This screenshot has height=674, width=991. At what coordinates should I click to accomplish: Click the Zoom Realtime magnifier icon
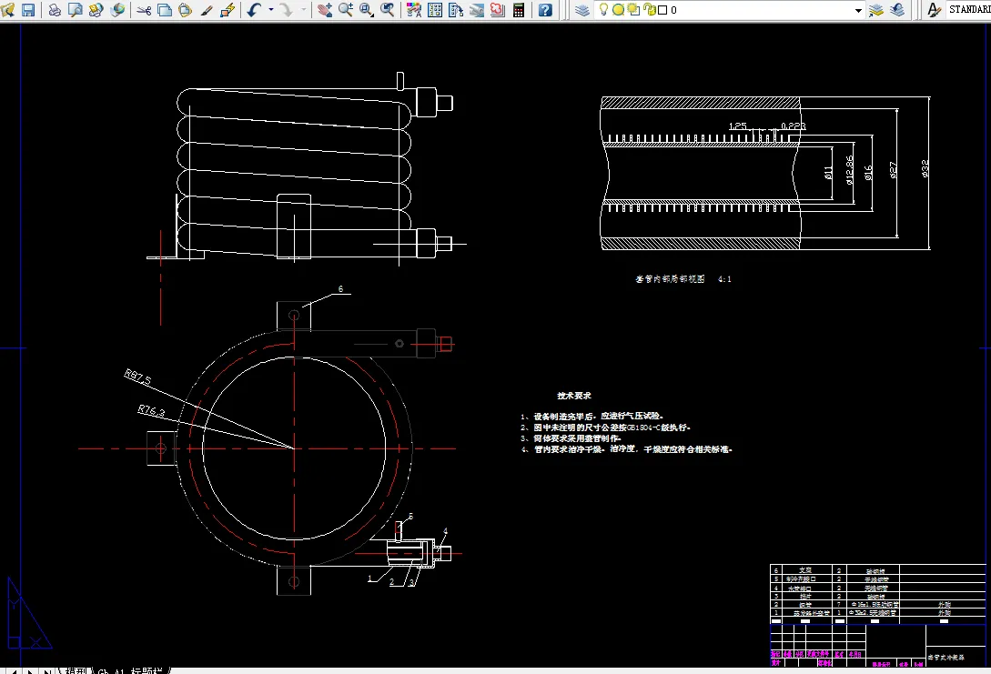point(346,10)
